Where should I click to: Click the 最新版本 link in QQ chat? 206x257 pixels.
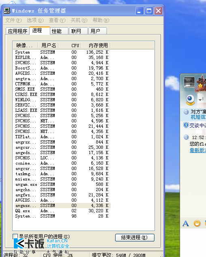tap(198, 150)
